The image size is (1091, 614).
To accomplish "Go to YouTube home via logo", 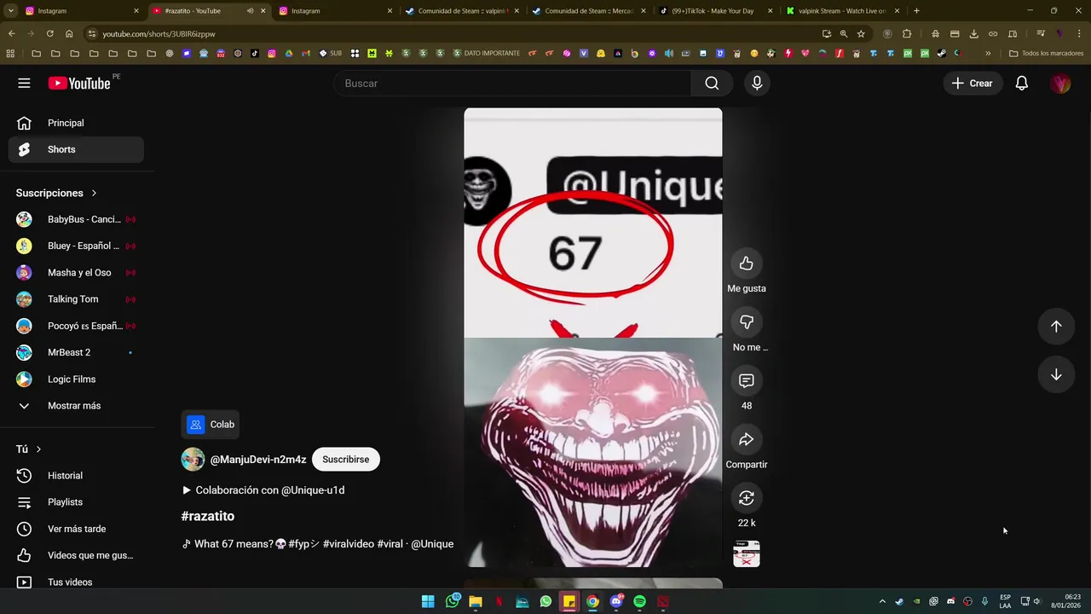I will point(79,83).
